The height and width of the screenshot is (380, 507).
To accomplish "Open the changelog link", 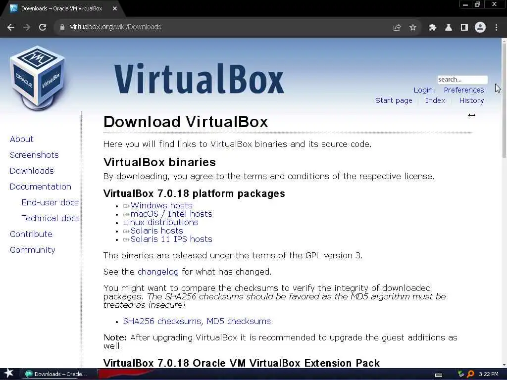I will tap(158, 272).
